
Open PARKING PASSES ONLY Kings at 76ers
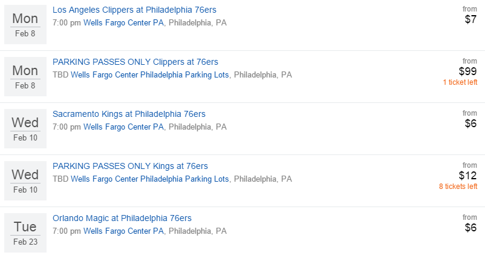pyautogui.click(x=130, y=166)
